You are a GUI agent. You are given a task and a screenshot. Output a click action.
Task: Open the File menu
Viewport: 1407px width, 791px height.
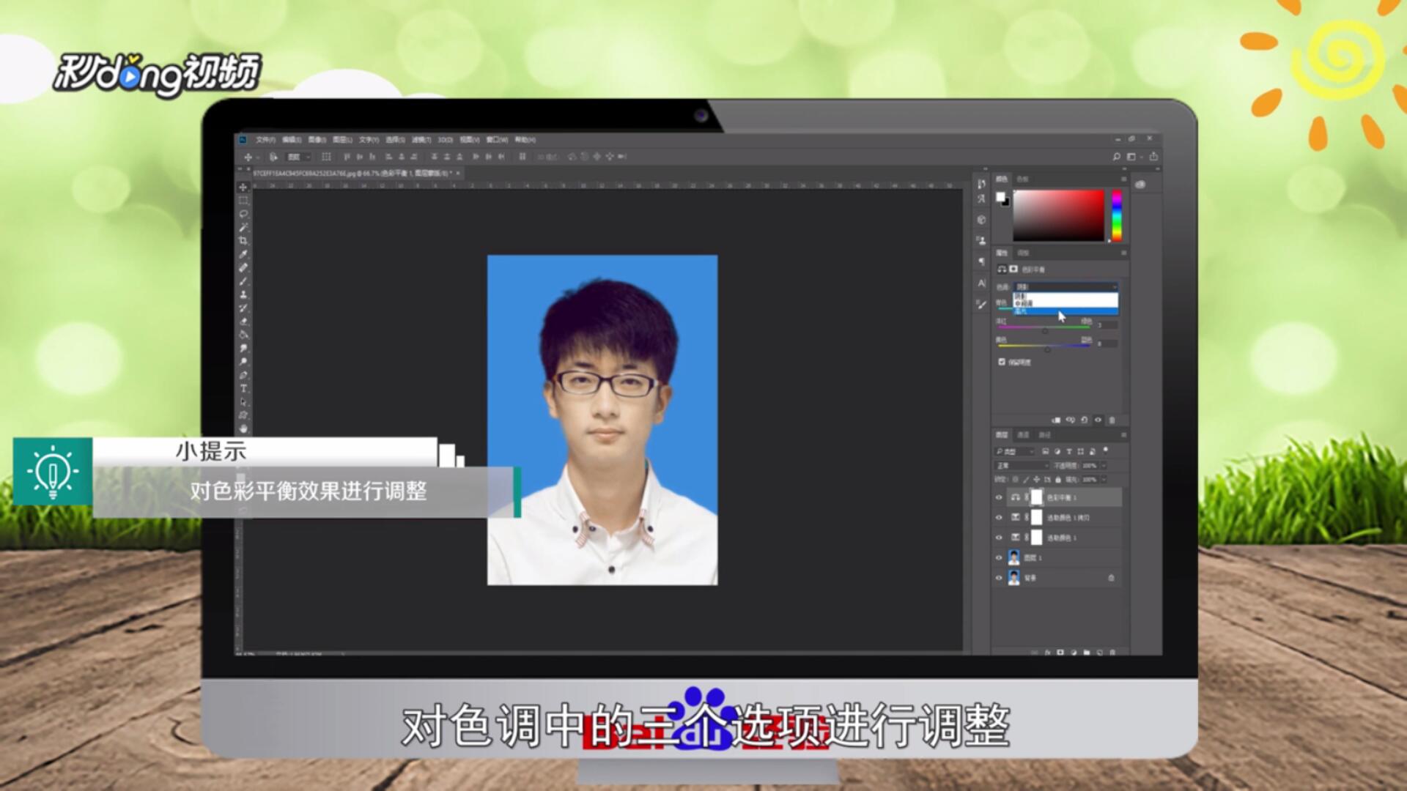265,139
